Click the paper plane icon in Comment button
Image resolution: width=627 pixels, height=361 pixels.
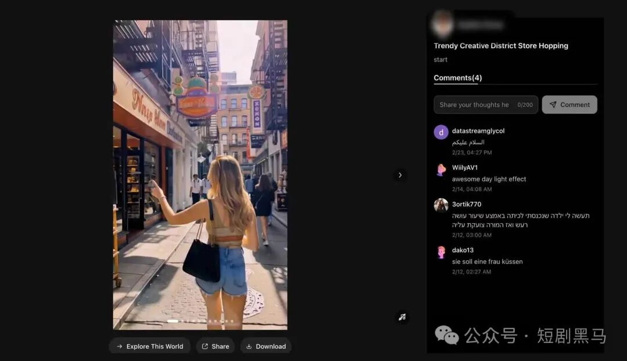(553, 105)
